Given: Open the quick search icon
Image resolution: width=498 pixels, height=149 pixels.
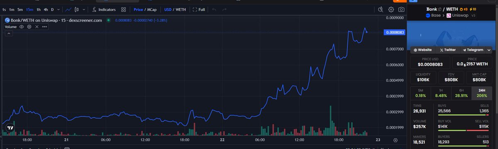Looking at the screenshot, I should point(381,9).
